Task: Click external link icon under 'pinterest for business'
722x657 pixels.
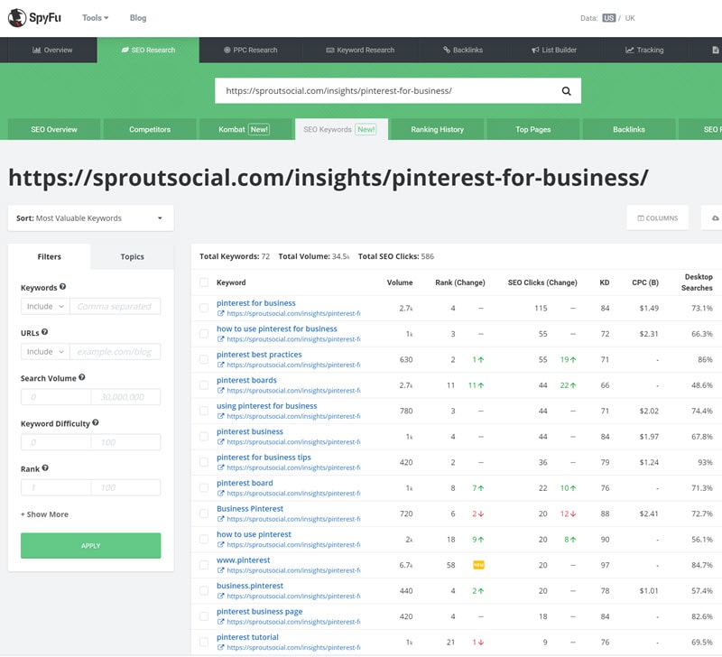Action: tap(220, 313)
